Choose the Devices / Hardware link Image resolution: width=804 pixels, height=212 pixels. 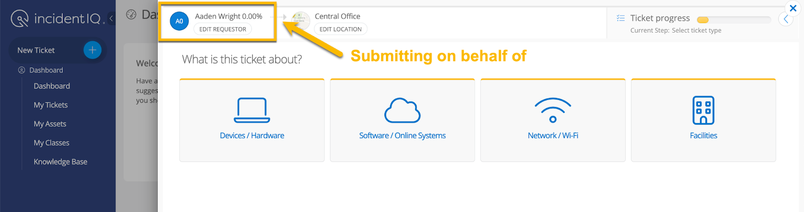(252, 136)
